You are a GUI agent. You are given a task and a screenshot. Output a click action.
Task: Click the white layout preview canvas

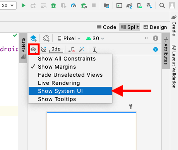(91, 131)
